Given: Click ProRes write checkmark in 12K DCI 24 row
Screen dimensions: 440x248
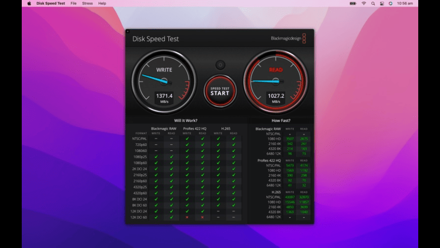Looking at the screenshot, I should point(187,211).
